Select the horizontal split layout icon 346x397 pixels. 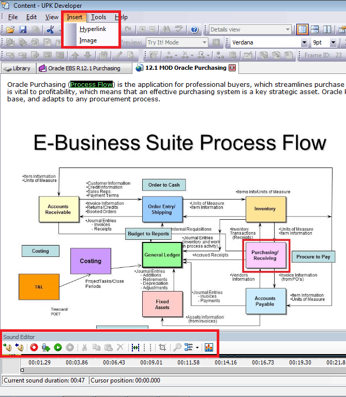click(315, 29)
